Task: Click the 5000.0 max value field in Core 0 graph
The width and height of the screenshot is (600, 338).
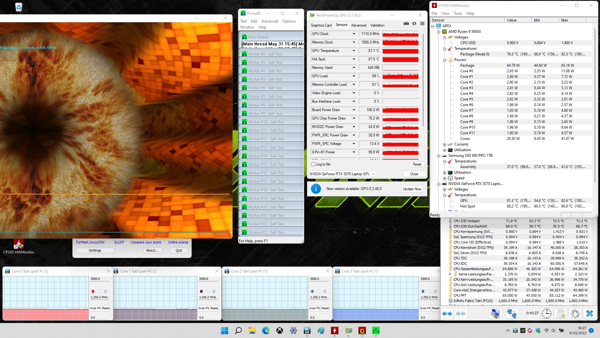Action: pos(99,279)
